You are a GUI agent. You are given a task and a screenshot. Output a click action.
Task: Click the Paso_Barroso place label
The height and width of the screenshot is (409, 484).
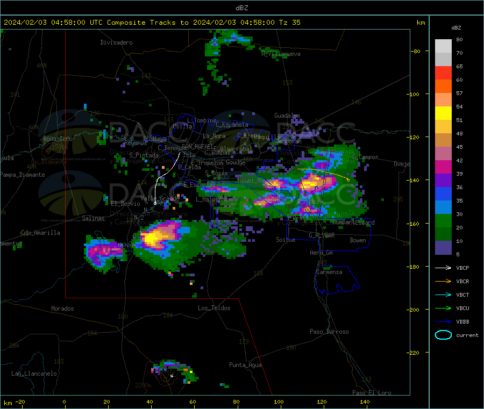tap(329, 332)
